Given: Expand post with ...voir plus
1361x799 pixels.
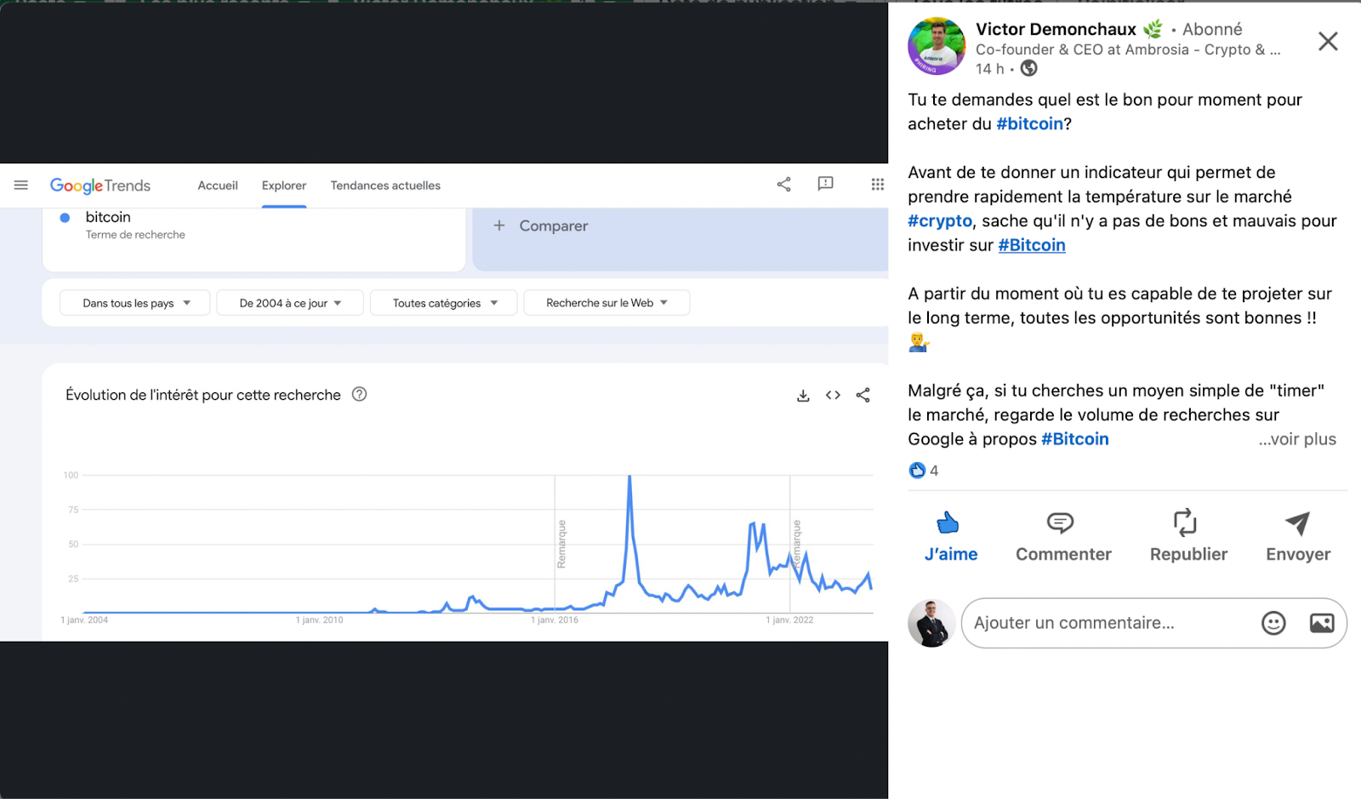Looking at the screenshot, I should click(x=1297, y=439).
